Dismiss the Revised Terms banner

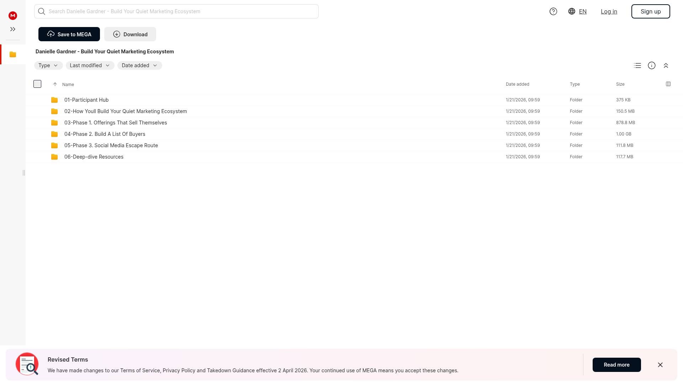coord(660,365)
